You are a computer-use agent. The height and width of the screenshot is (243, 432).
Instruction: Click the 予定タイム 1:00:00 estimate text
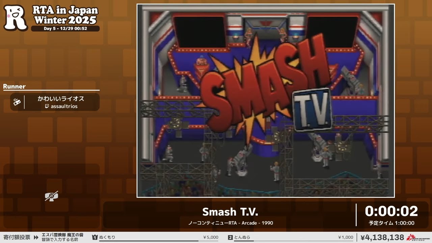pos(391,223)
